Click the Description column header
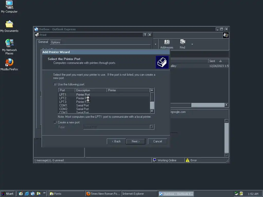Screen dimensions: 263x197 click(x=91, y=90)
